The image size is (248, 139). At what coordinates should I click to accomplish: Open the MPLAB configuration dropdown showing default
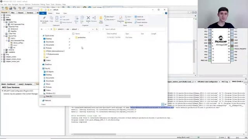pyautogui.click(x=33, y=8)
